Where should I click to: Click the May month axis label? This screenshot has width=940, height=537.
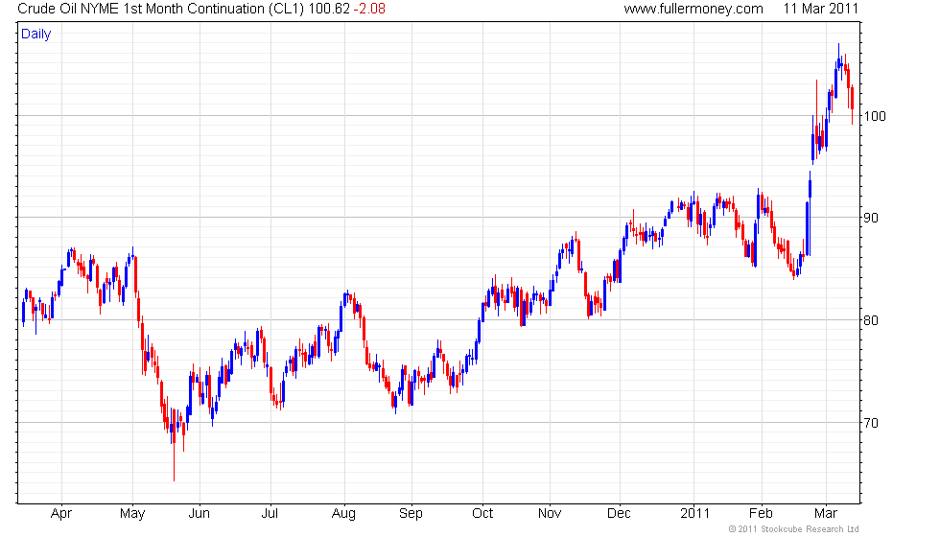coord(132,514)
